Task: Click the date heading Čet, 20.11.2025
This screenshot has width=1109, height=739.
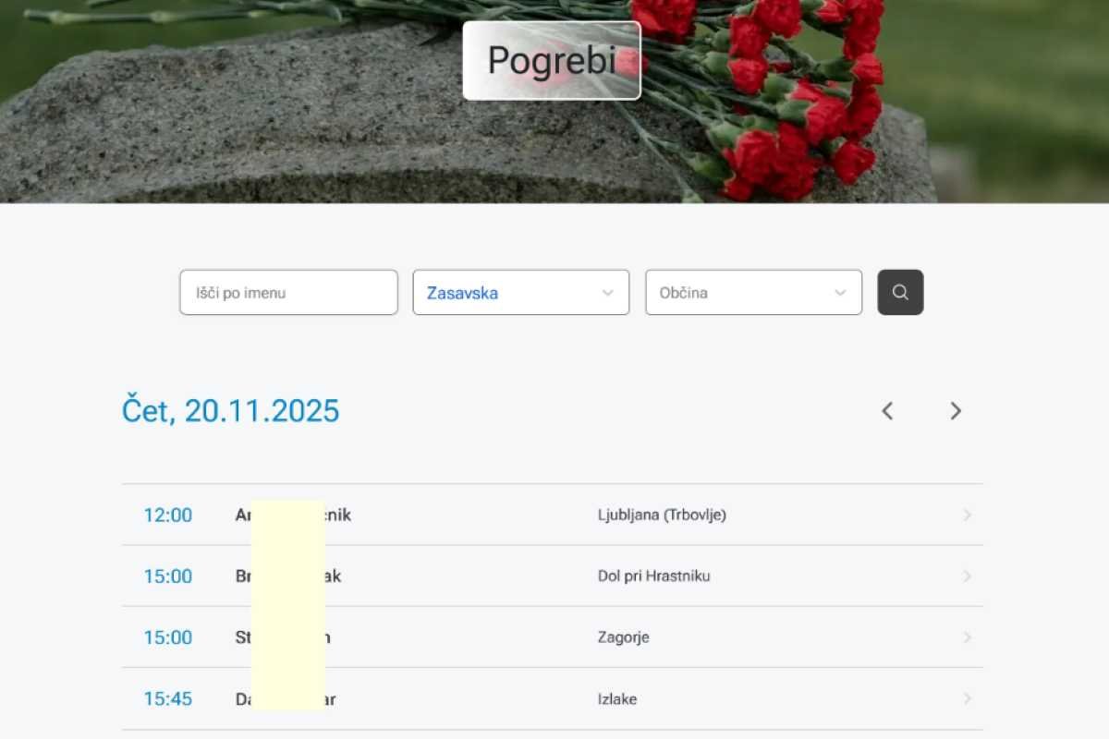Action: pos(231,411)
